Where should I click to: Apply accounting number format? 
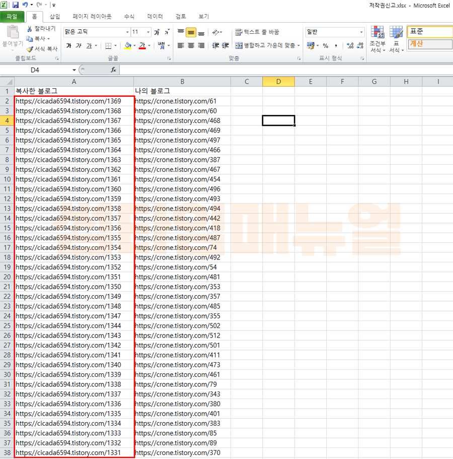311,45
